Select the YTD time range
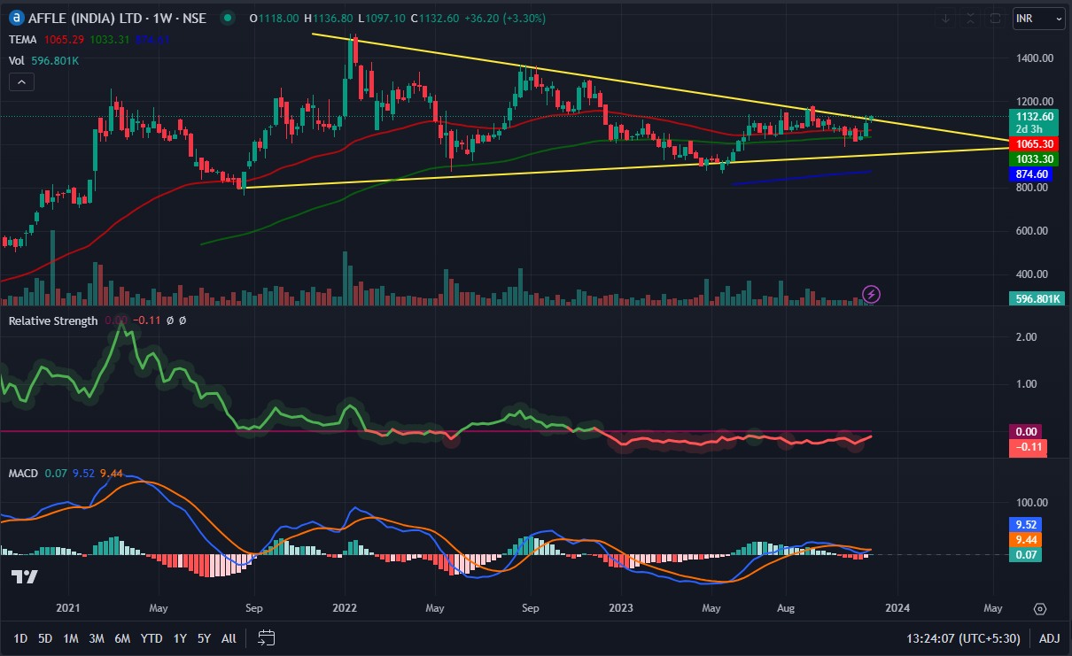 (151, 638)
